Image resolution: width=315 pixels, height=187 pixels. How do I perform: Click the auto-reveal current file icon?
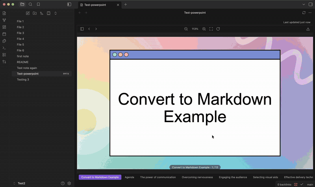[x=48, y=13]
